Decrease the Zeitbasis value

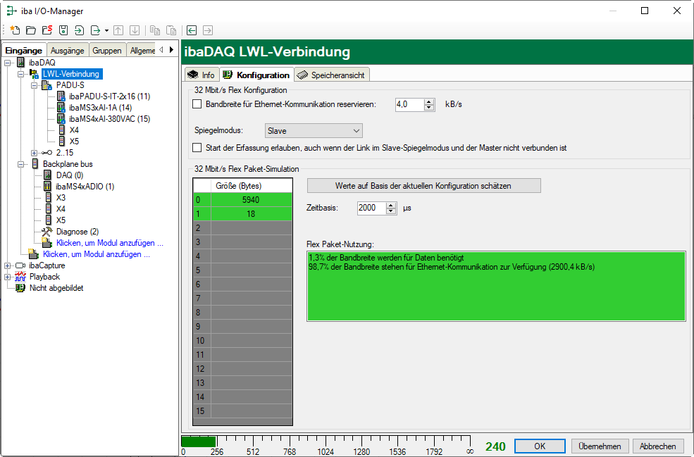(x=391, y=211)
